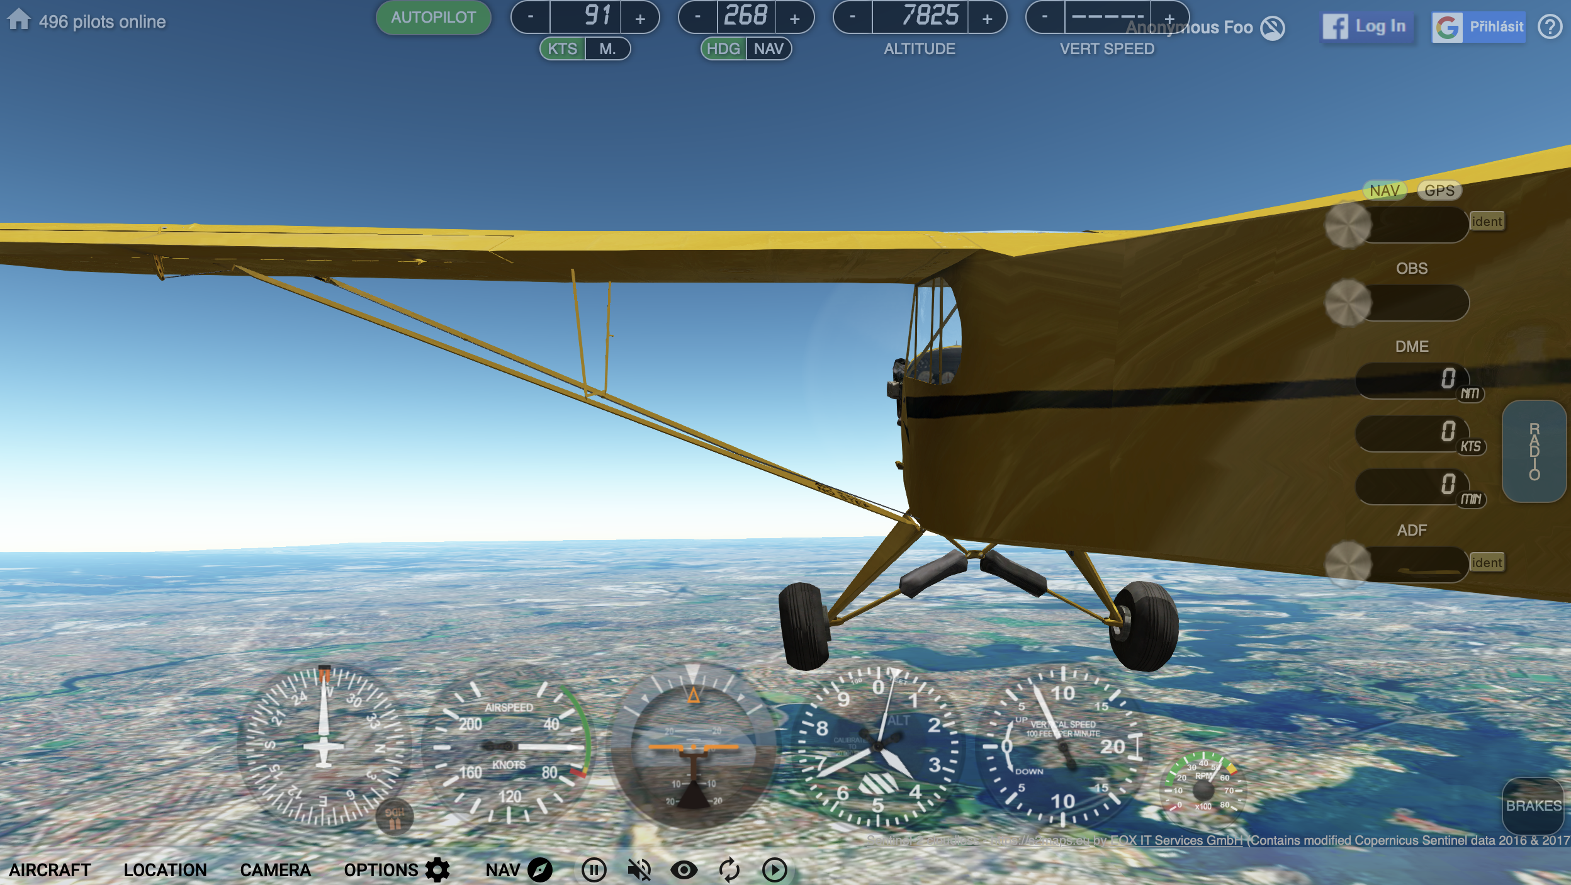The image size is (1571, 885).
Task: Open the OPTIONS settings gear
Action: click(437, 869)
